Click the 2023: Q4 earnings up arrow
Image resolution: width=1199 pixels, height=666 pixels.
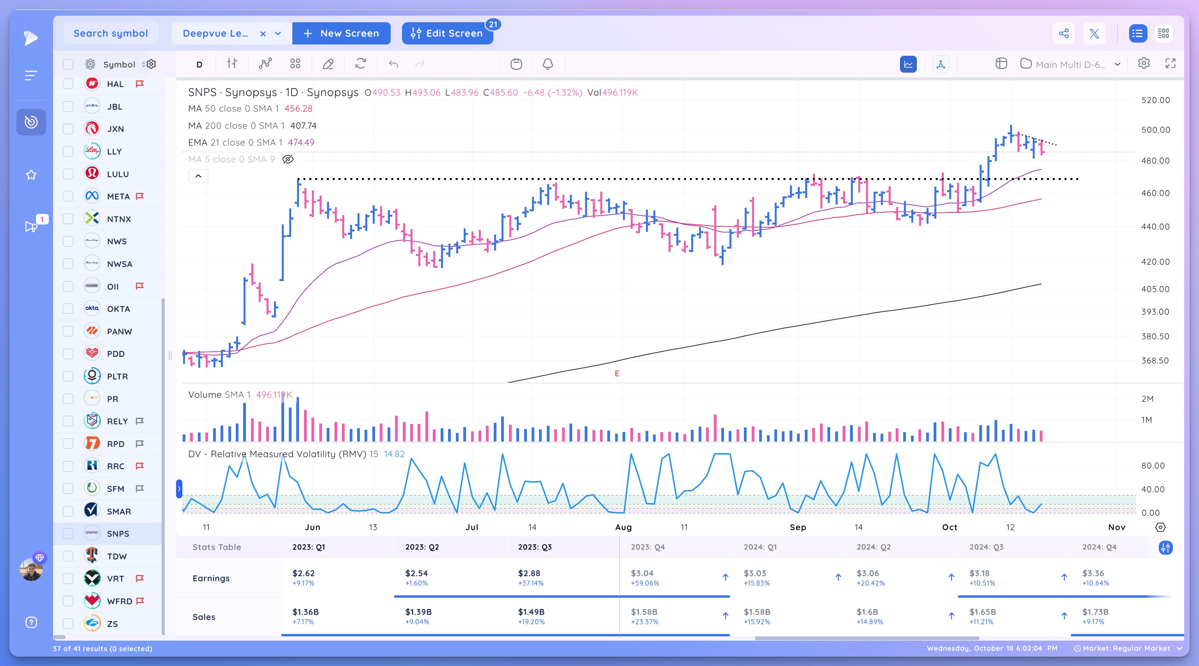tap(725, 577)
